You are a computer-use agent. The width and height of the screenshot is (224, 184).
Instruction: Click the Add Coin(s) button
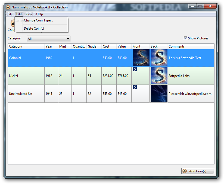[198, 171]
